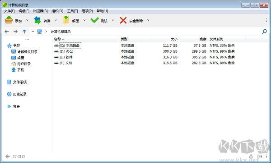Click the 添加 (Add) archive icon

pos(9,20)
